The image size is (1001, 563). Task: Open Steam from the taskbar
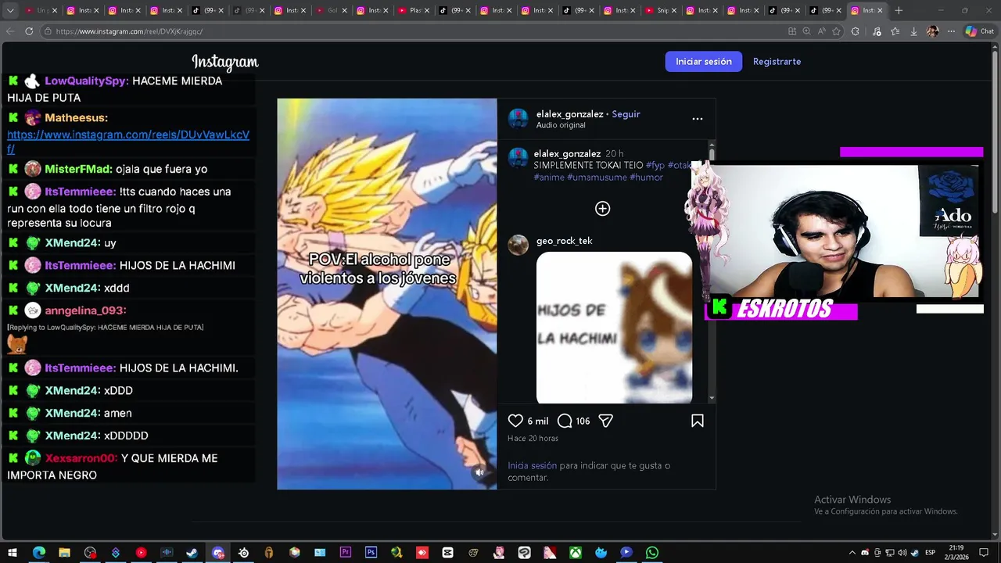pos(192,552)
